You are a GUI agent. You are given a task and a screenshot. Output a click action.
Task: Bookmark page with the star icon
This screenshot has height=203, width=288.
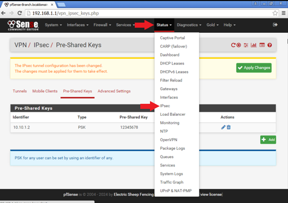pos(275,13)
